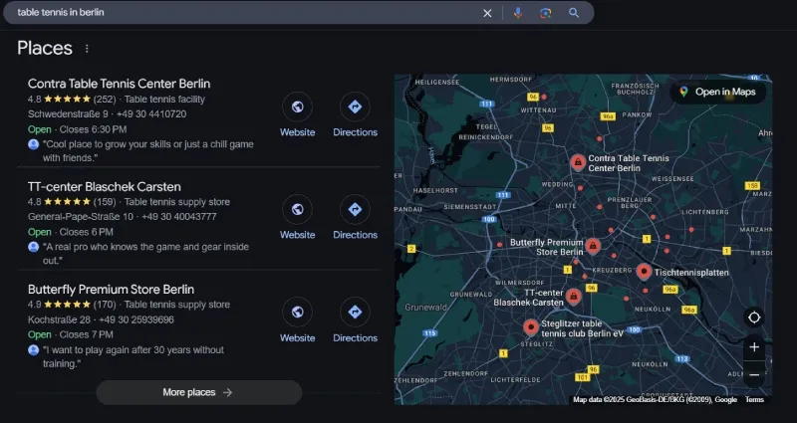797x423 pixels.
Task: Open in Maps button on map
Action: click(x=717, y=92)
